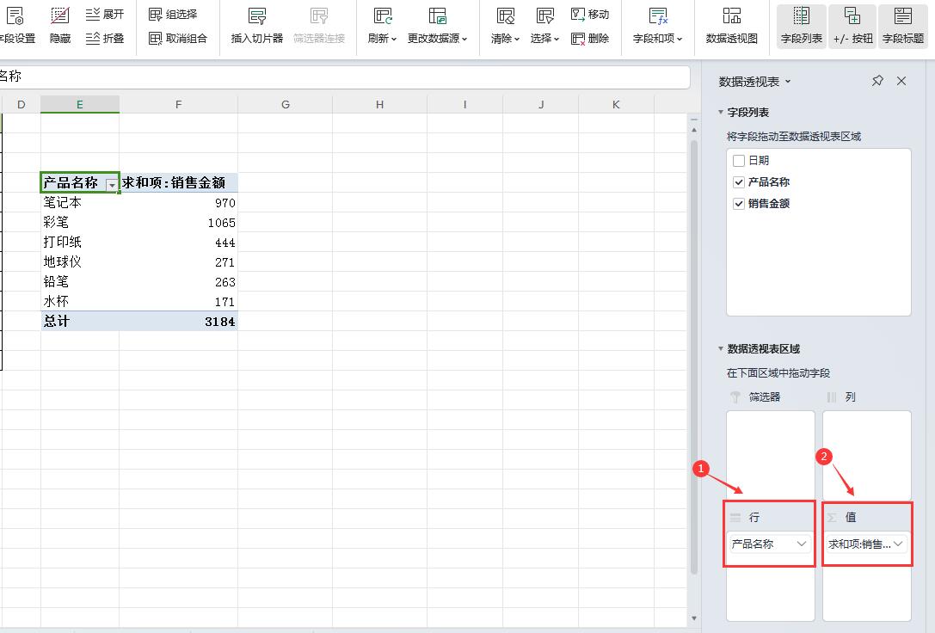Click the name box input field
935x633 pixels.
tap(345, 77)
